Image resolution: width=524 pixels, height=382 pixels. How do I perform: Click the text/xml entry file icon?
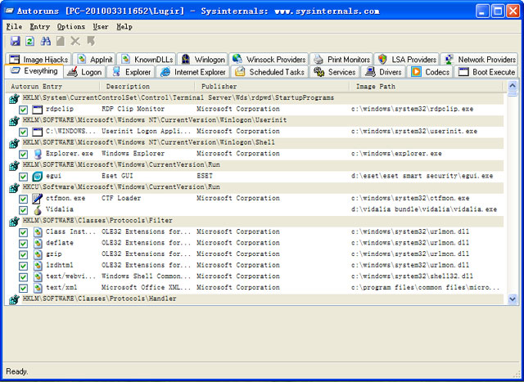[38, 288]
